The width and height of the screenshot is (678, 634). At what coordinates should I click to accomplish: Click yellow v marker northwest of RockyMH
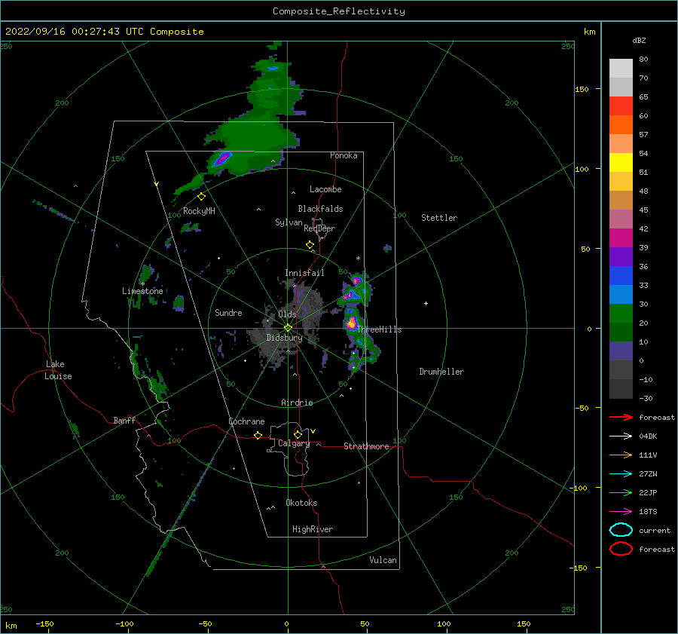pos(157,184)
